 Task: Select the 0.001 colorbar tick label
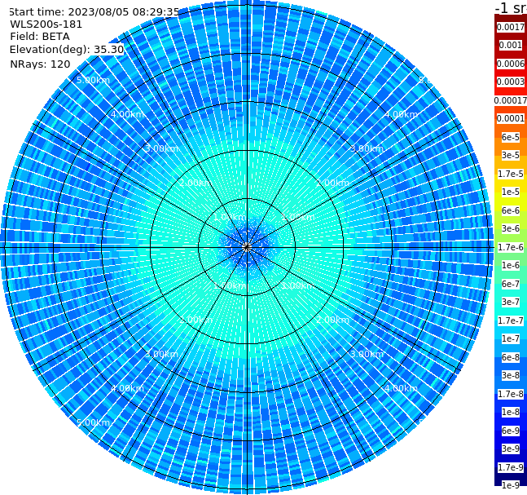point(511,45)
